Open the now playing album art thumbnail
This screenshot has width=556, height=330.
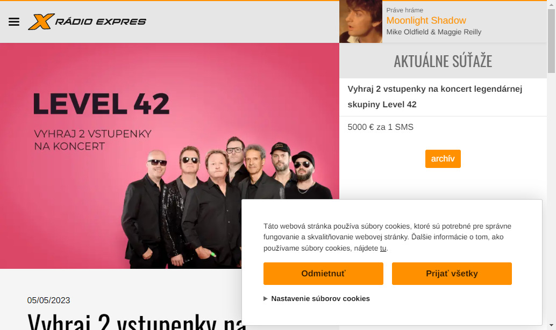(361, 21)
